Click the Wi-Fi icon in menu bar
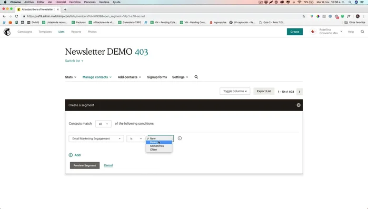This screenshot has height=209, width=368. tap(299, 2)
